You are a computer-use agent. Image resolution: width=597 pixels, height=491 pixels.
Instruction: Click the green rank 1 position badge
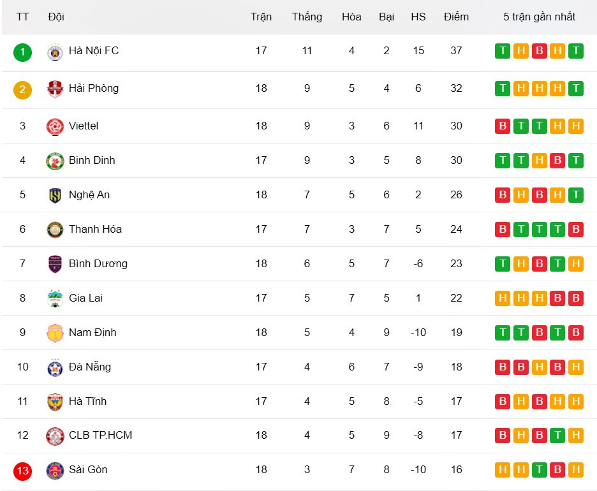22,52
